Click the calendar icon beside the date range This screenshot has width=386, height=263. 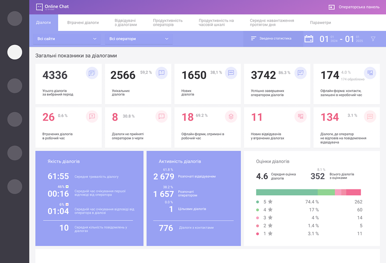[309, 39]
